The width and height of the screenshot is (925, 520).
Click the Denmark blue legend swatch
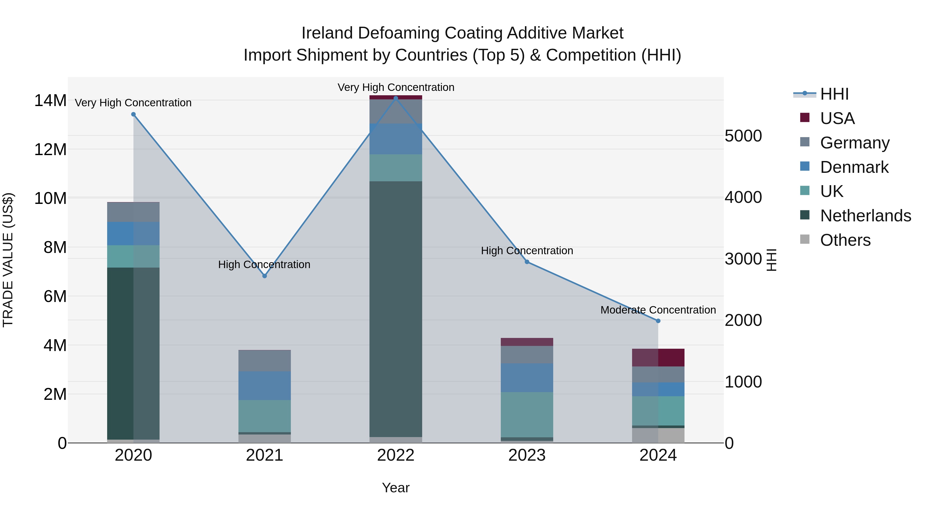(805, 166)
